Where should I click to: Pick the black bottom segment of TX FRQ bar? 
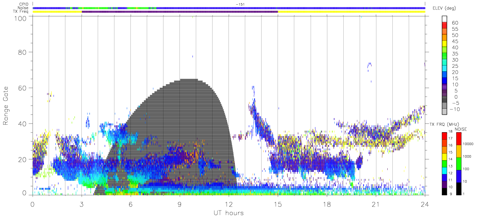point(445,191)
